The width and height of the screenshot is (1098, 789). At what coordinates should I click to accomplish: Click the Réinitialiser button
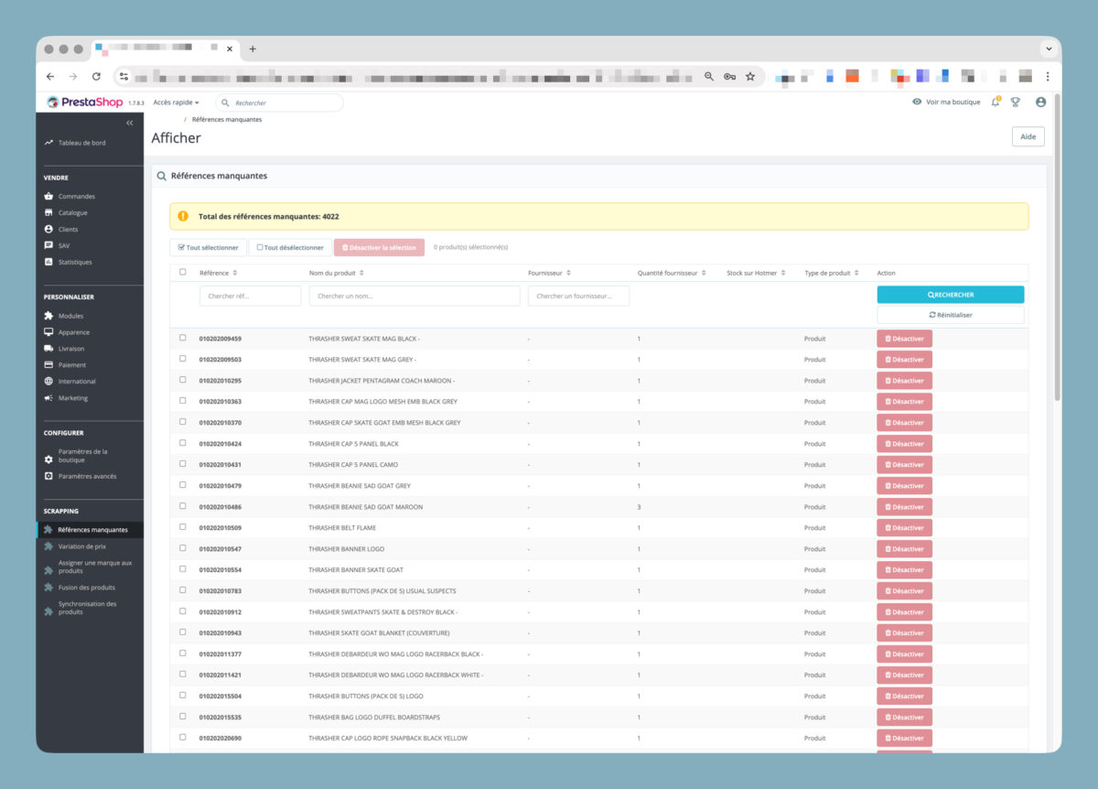951,315
